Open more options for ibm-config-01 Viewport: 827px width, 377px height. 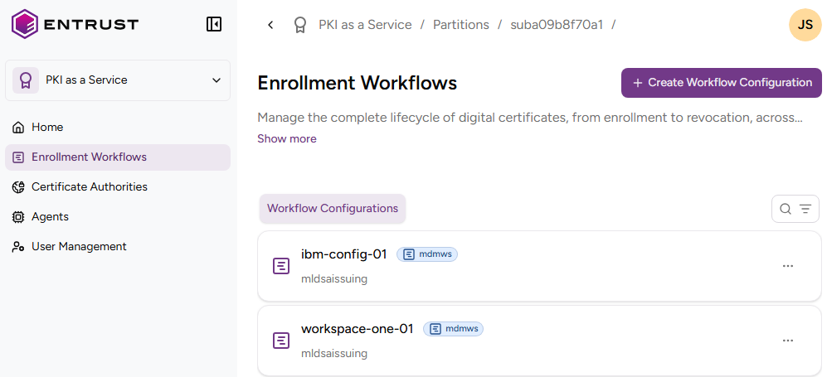pos(788,267)
